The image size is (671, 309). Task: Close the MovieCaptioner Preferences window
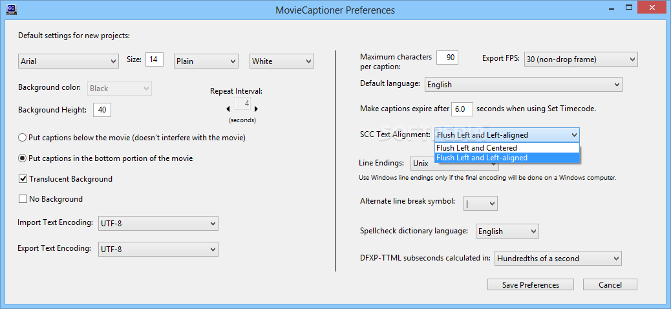(652, 7)
